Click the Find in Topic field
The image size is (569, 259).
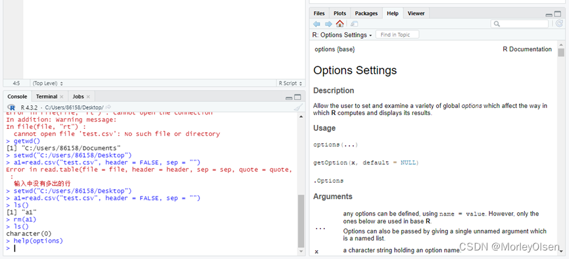(x=397, y=35)
